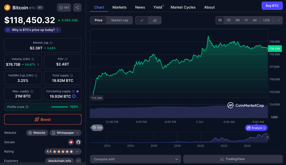This screenshot has height=165, width=286.
Task: Open the Website link button
Action: point(37,133)
